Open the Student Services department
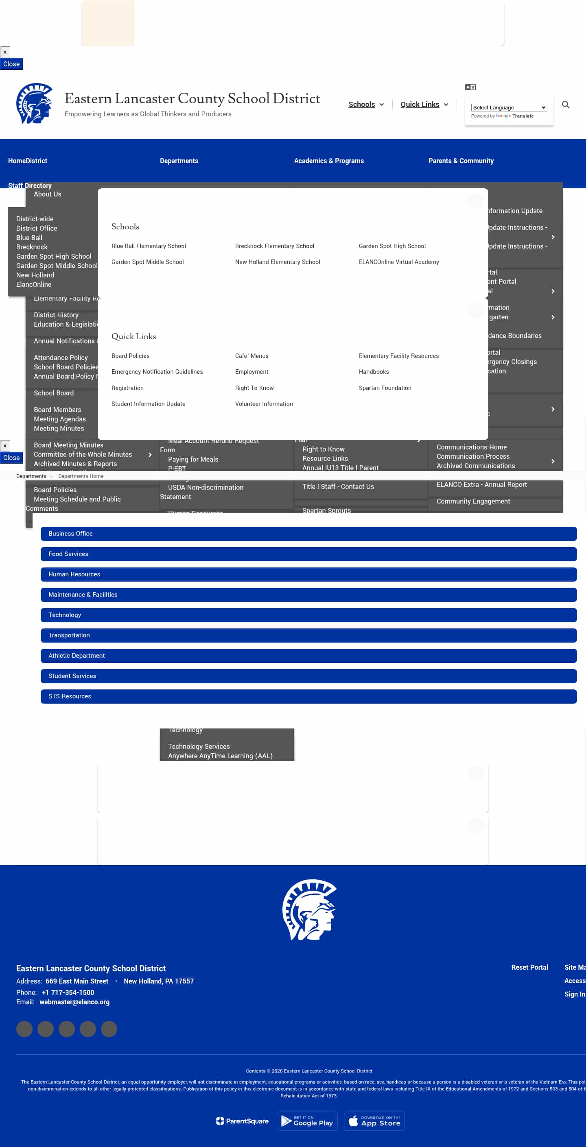 308,676
